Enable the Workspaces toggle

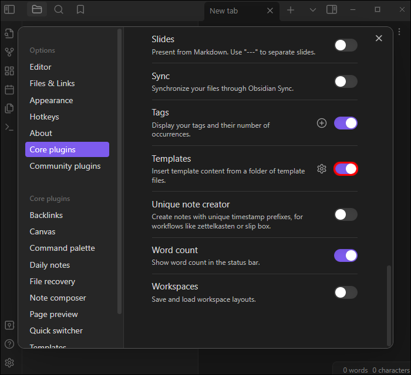[x=346, y=292]
